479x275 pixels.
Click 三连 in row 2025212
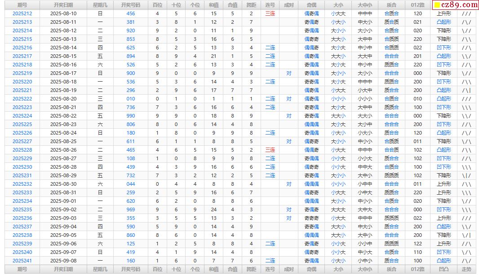270,13
